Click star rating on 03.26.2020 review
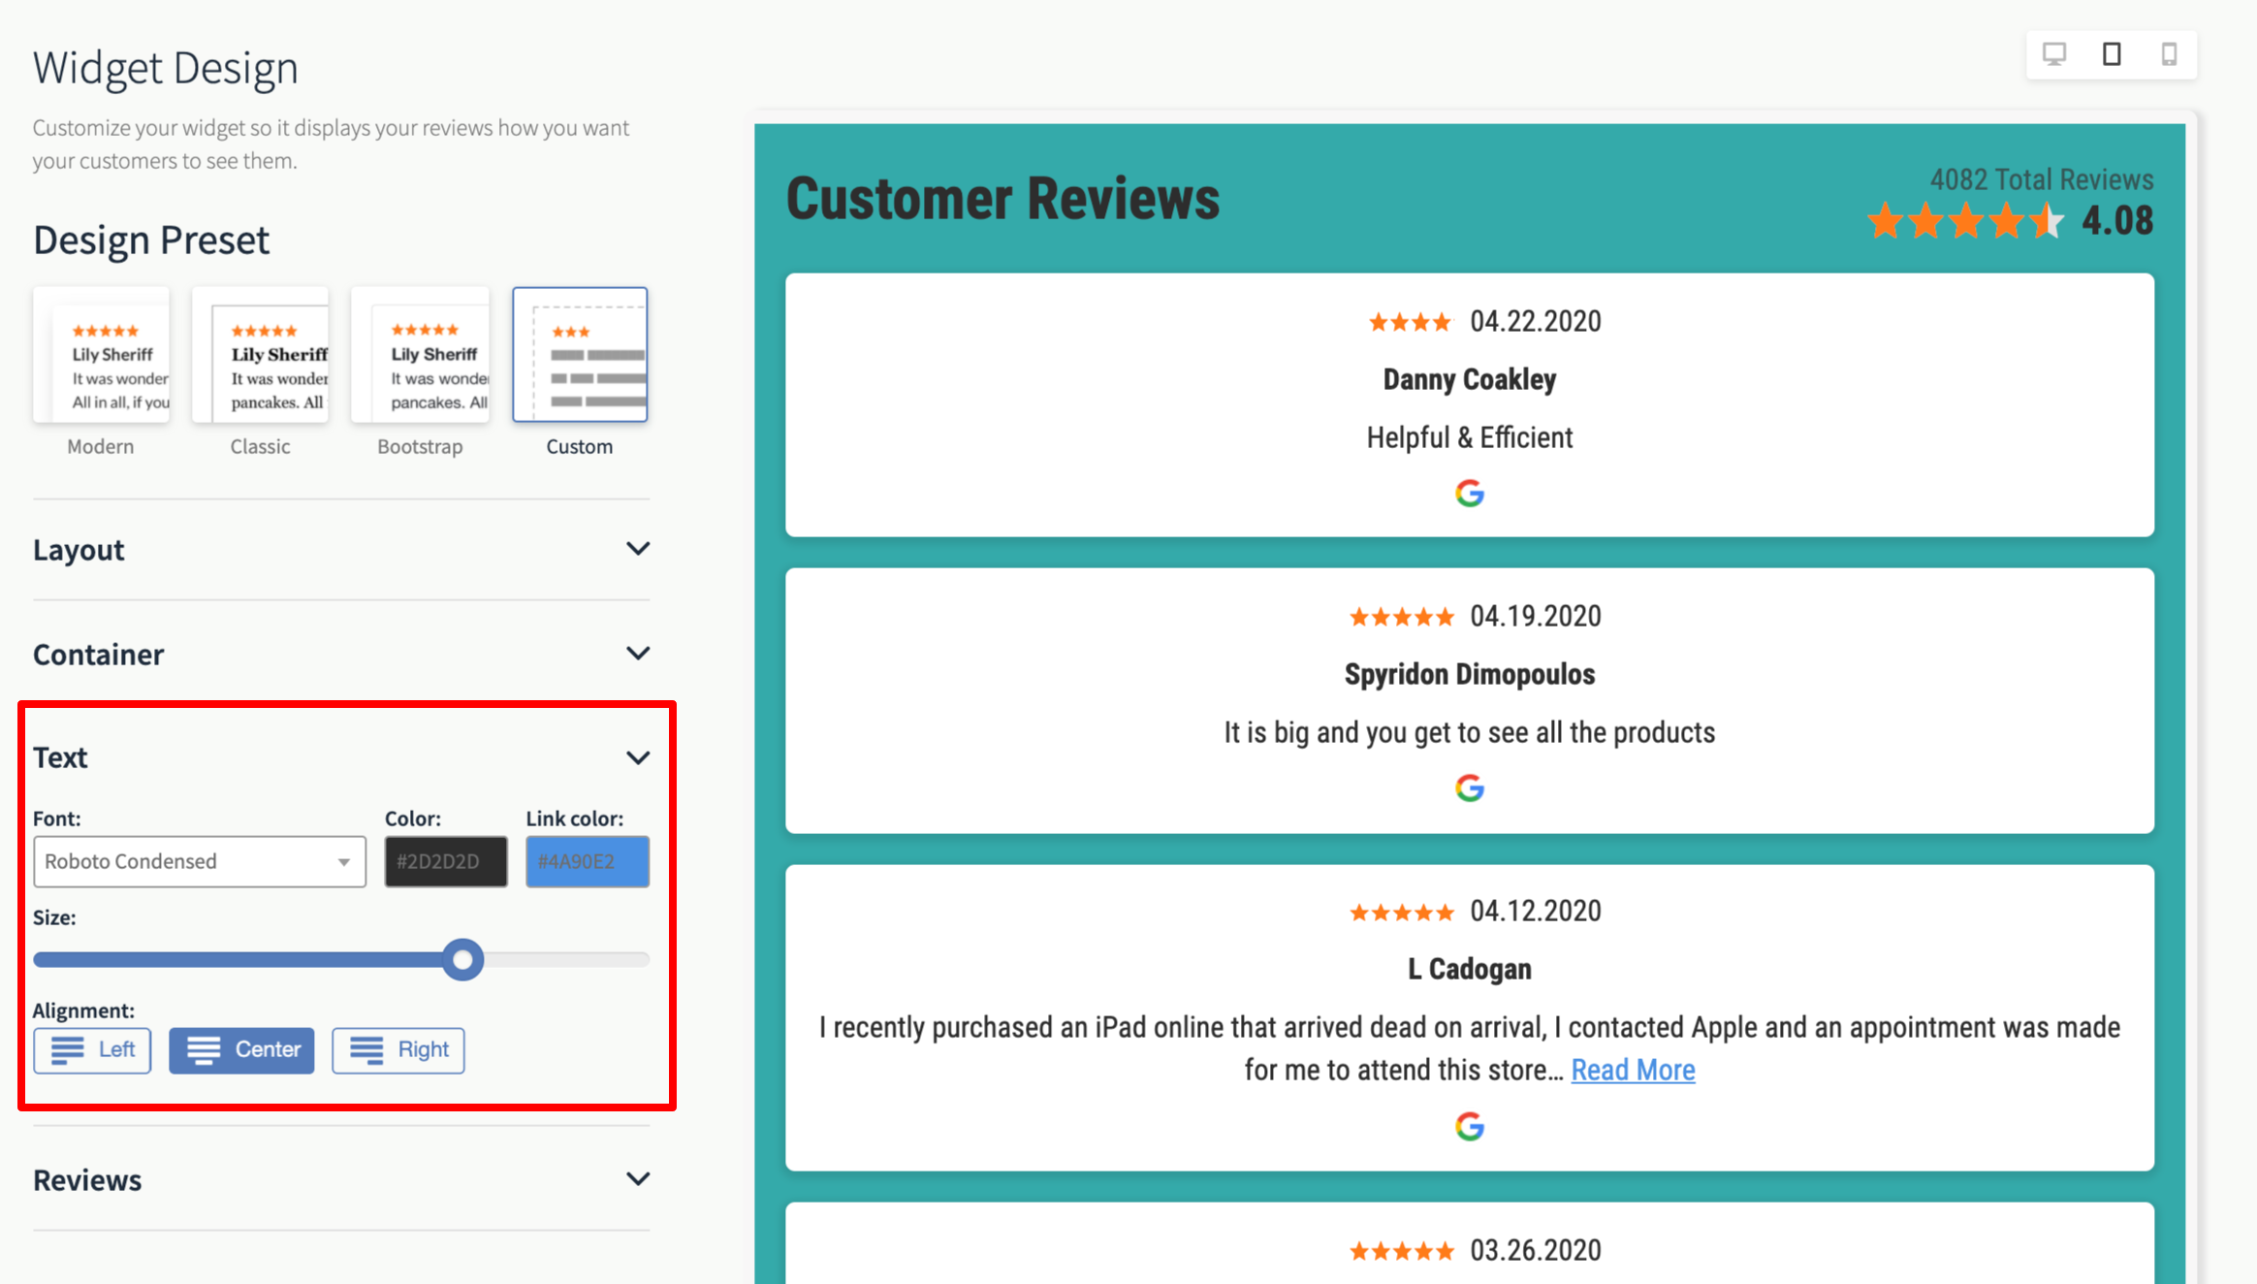 [1401, 1251]
